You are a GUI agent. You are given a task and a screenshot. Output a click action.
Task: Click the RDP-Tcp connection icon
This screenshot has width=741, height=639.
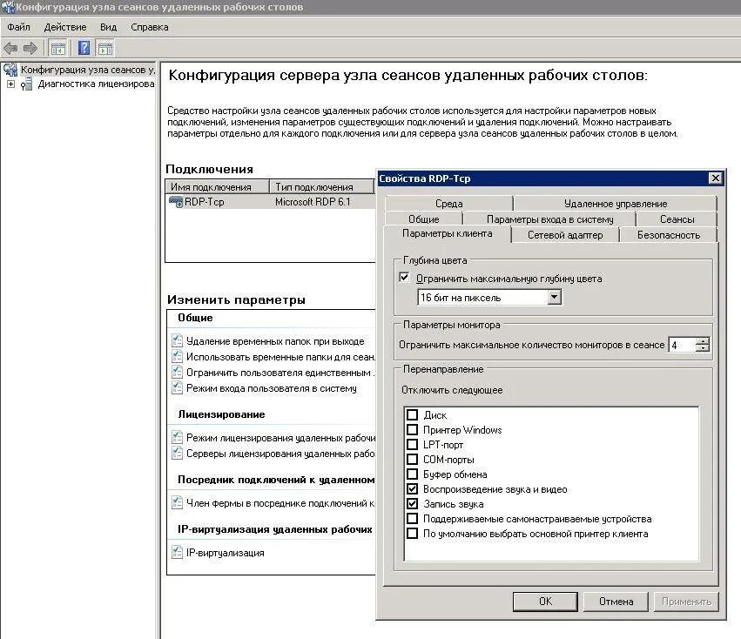pos(176,202)
